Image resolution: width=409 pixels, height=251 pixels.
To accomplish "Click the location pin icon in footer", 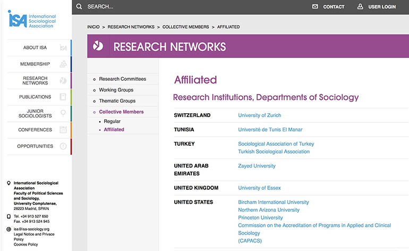I will pyautogui.click(x=8, y=183).
